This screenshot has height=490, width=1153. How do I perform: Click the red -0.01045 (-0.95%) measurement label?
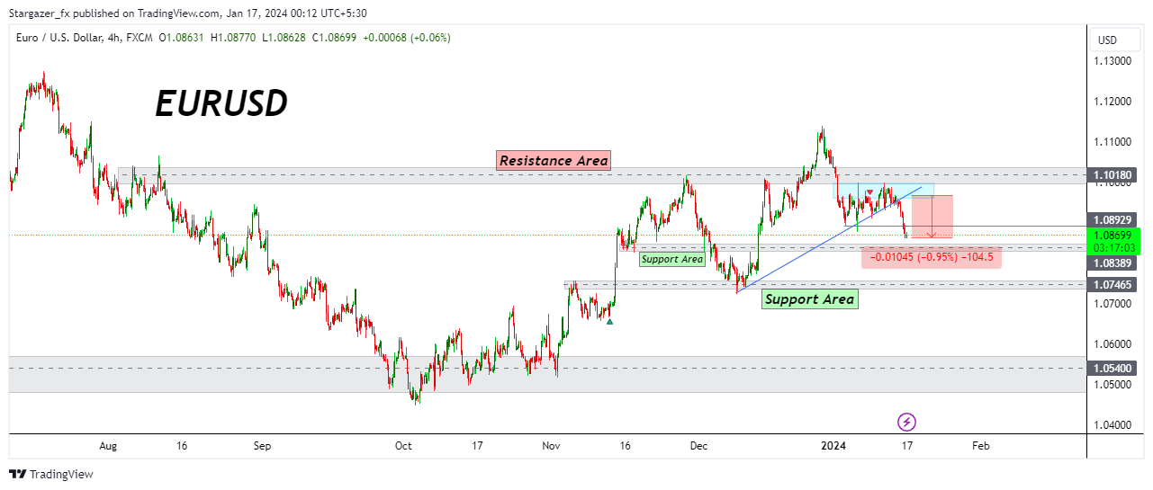click(932, 257)
